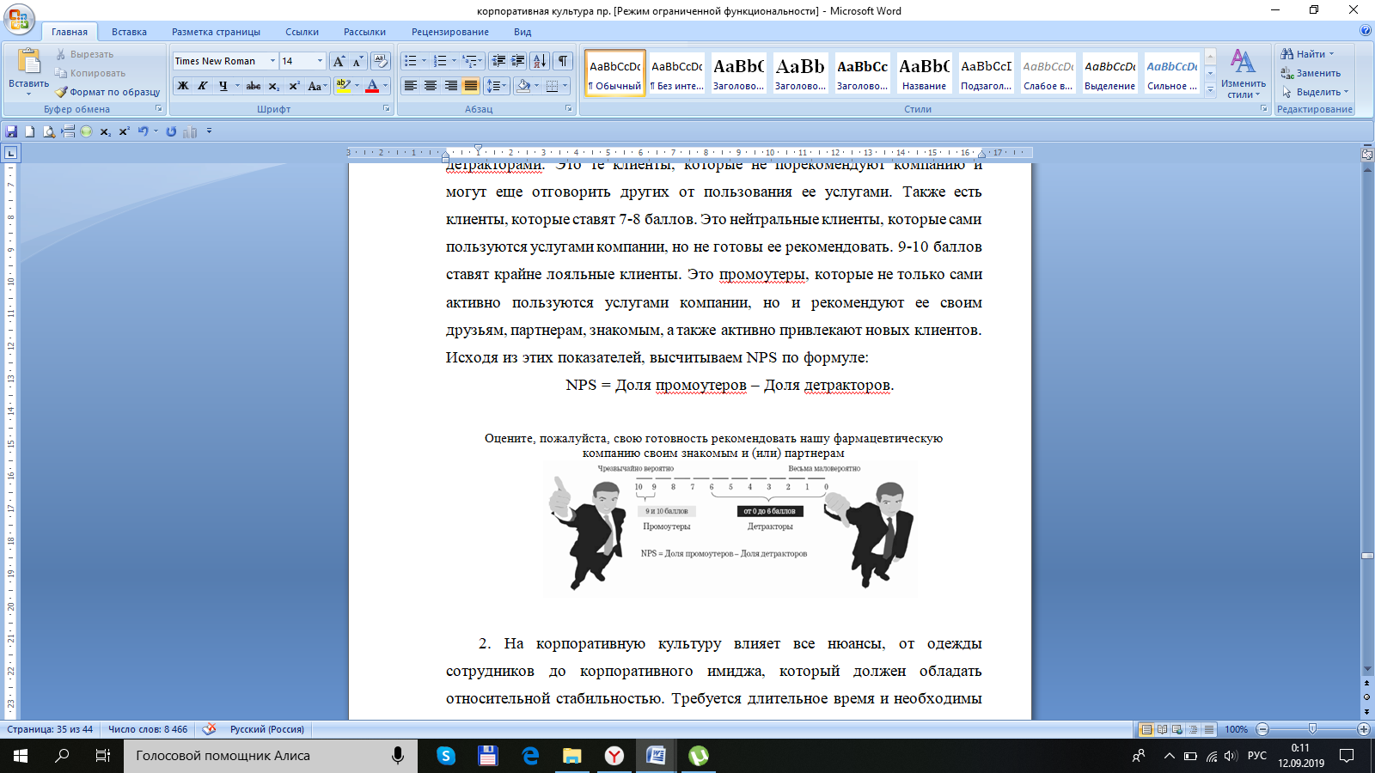Start a numbered list
The image size is (1375, 773).
[x=440, y=61]
